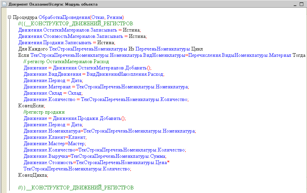Click line 'Движение.ВидДвижения = ВидДвиженияНакопления.Расход;'
The height and width of the screenshot is (193, 307).
(x=94, y=74)
